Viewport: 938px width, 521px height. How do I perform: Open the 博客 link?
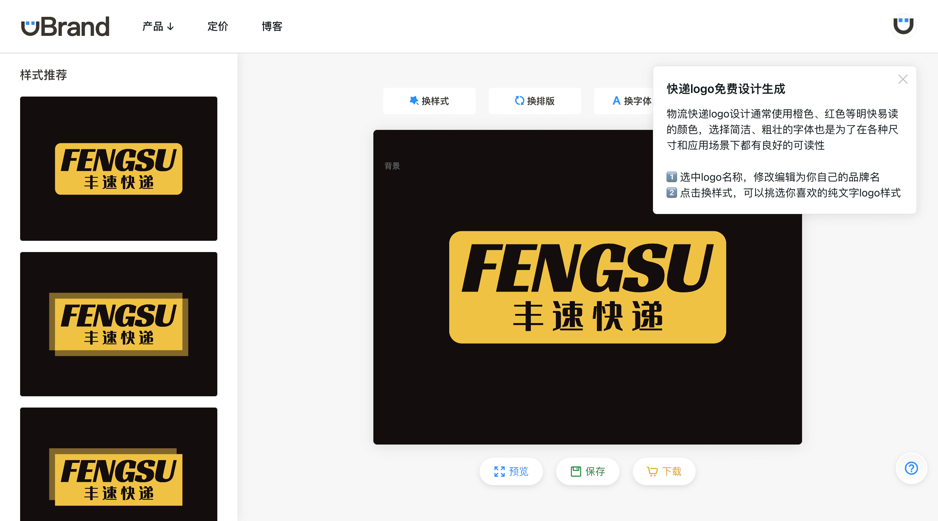[272, 26]
